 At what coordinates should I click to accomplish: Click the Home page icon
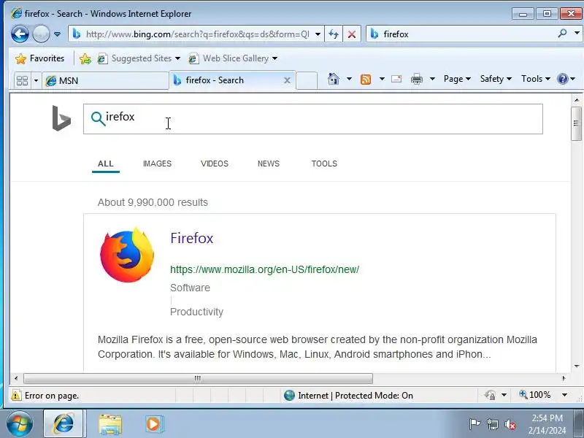point(334,79)
